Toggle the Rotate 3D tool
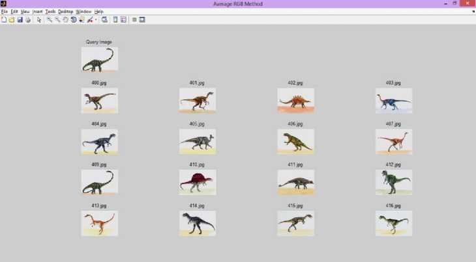 pos(73,20)
